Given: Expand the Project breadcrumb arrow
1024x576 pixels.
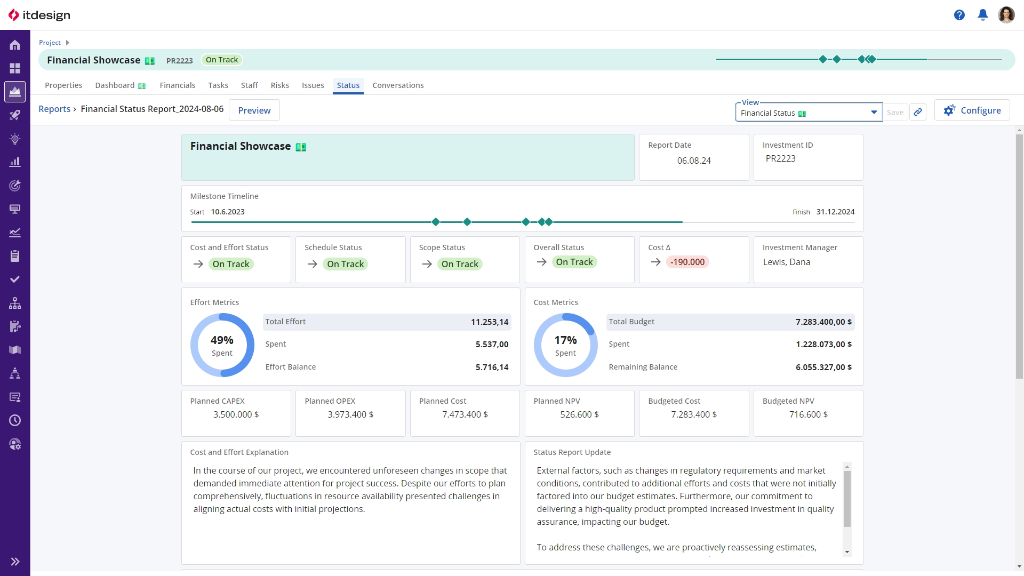Looking at the screenshot, I should point(67,43).
